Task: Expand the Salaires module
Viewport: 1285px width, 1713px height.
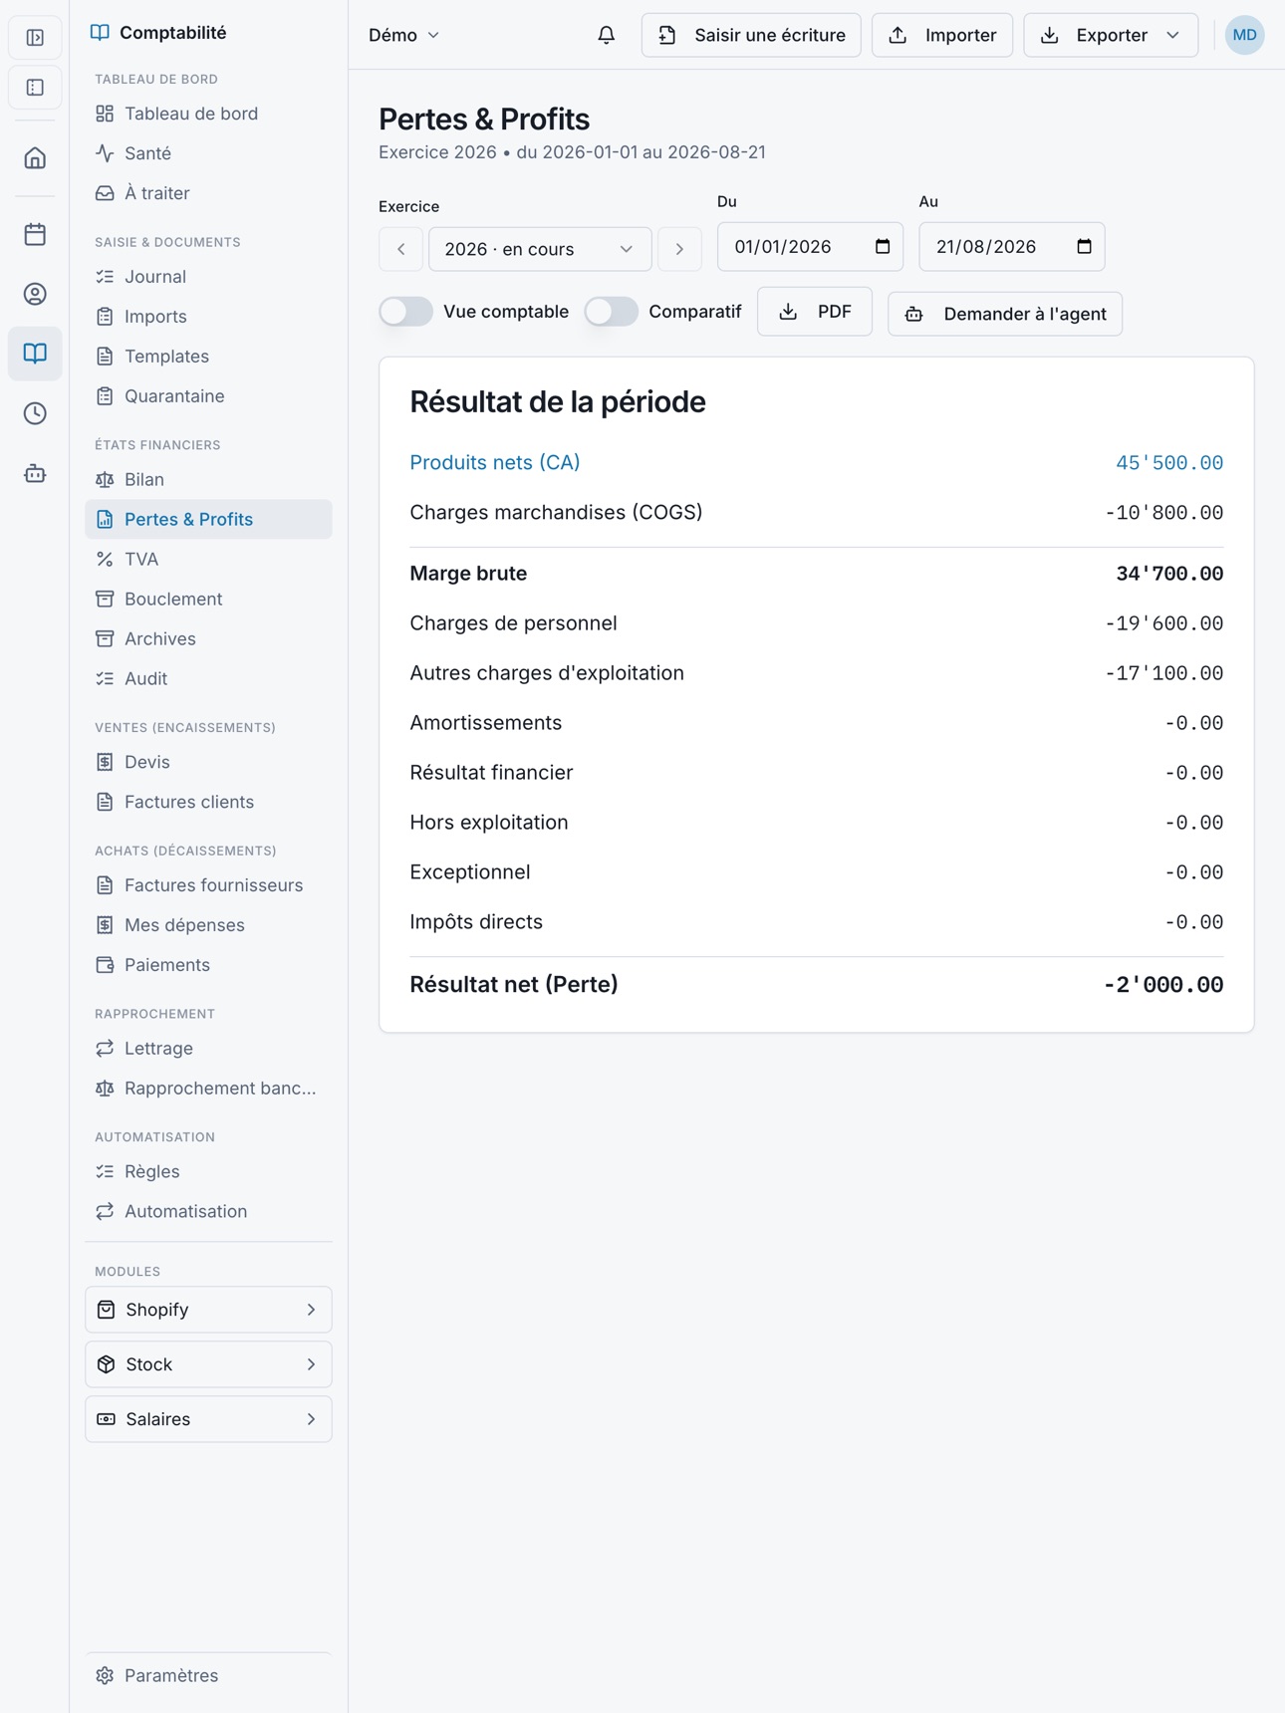Action: 208,1419
